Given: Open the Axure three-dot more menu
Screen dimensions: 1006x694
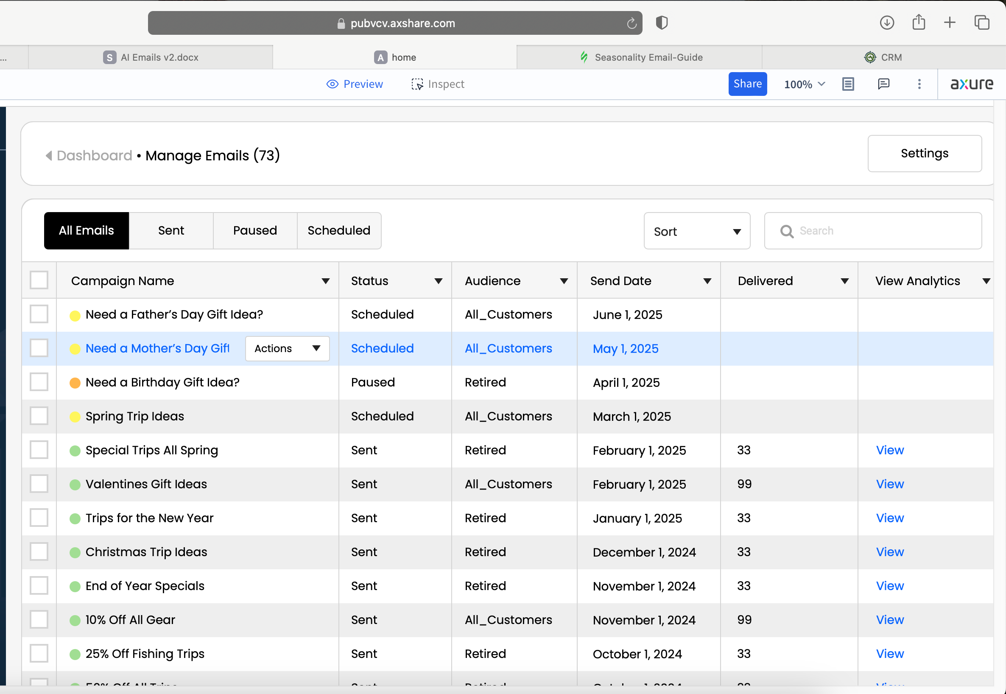Looking at the screenshot, I should 919,84.
